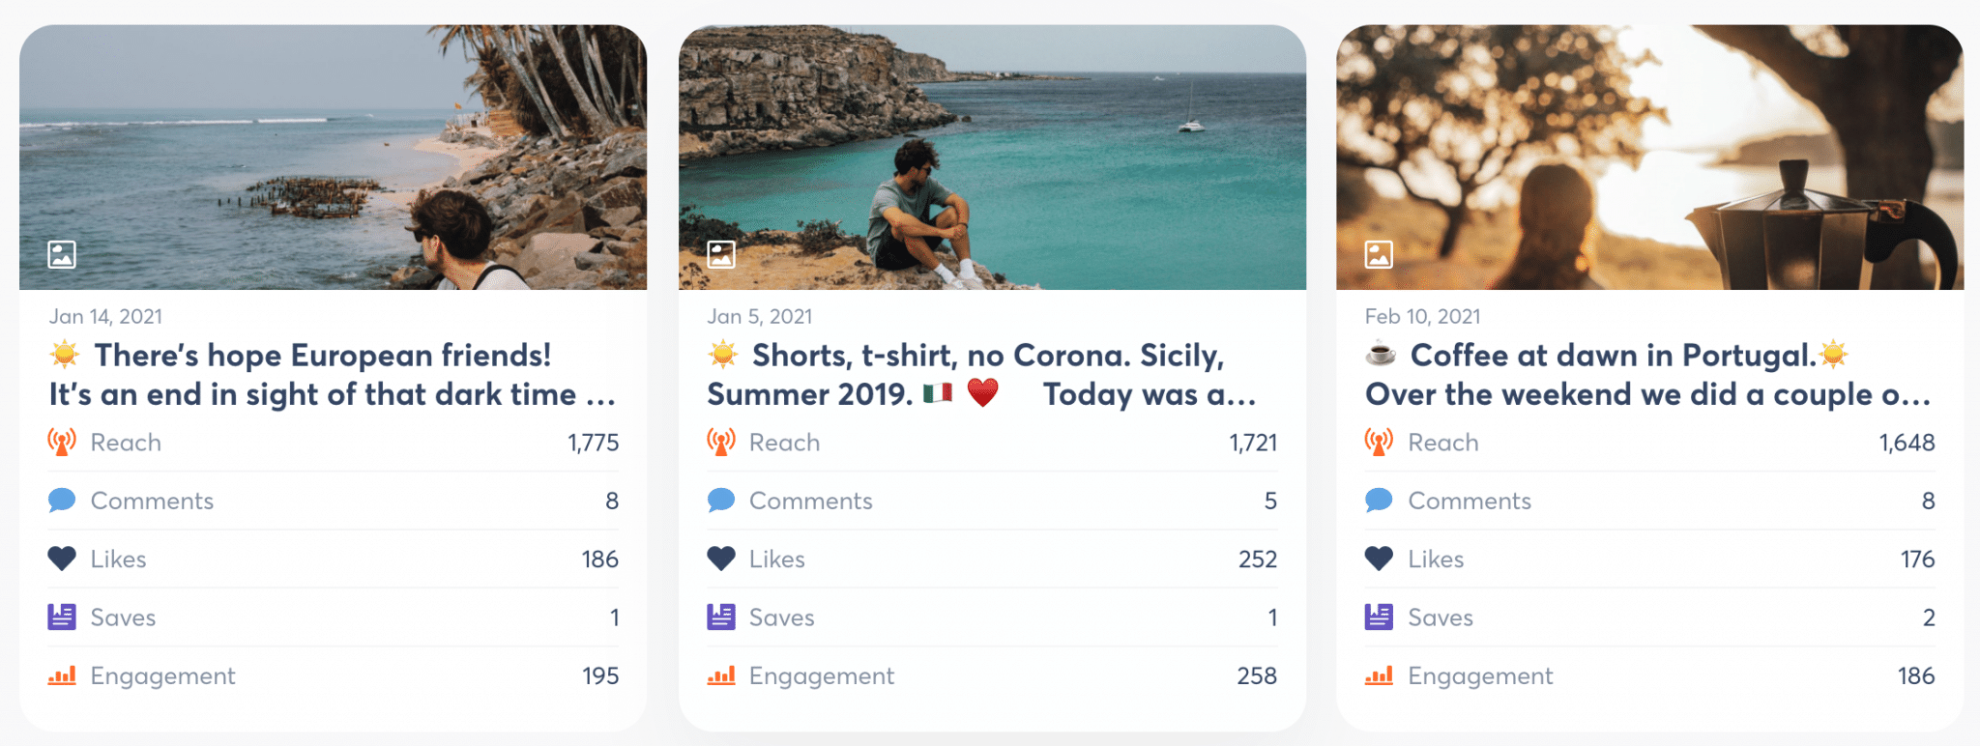This screenshot has height=746, width=1980.
Task: Click the image-type icon on the Jan 14 post
Action: [x=62, y=254]
